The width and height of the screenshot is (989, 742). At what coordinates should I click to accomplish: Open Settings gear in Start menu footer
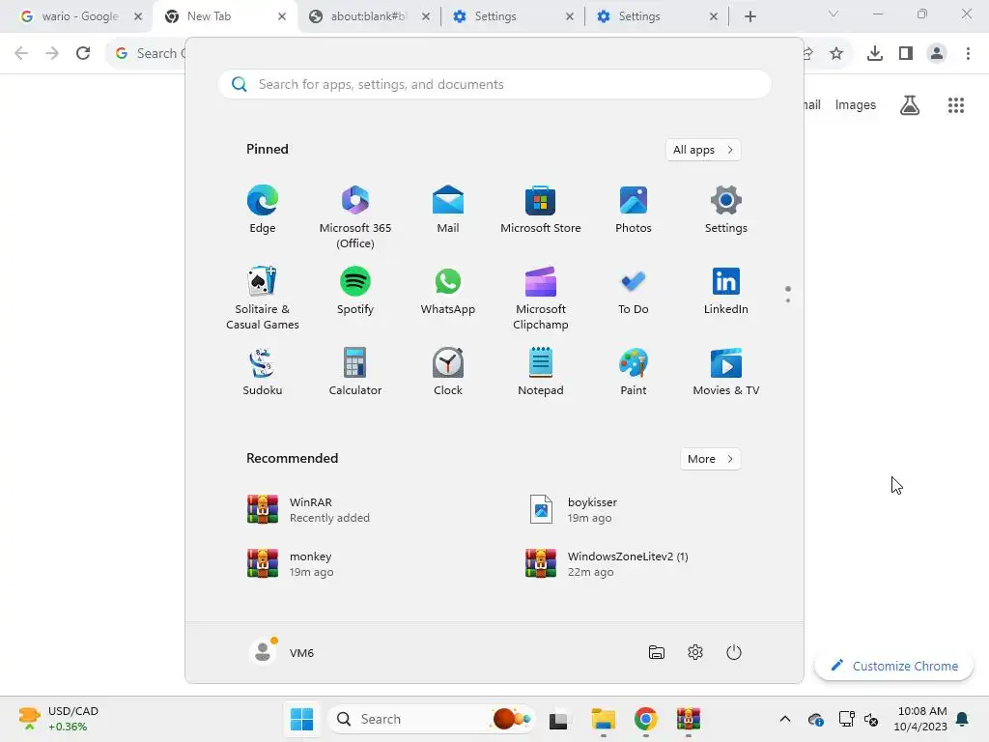[695, 652]
